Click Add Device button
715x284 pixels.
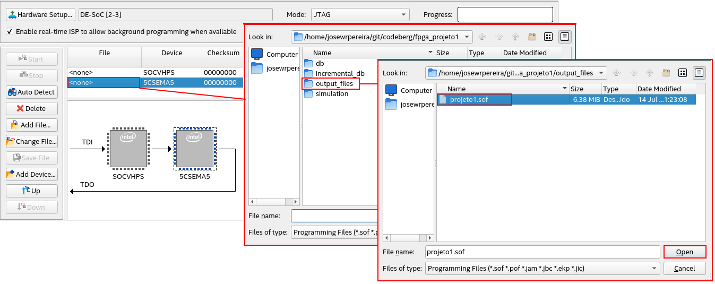(x=31, y=174)
